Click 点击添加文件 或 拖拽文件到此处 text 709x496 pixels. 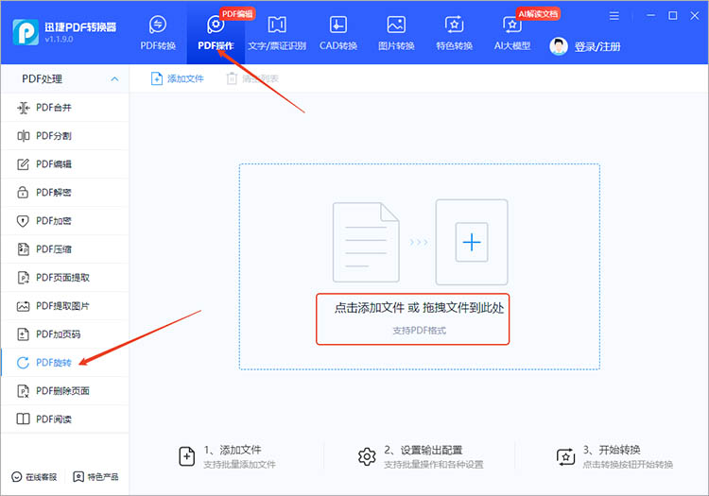419,308
